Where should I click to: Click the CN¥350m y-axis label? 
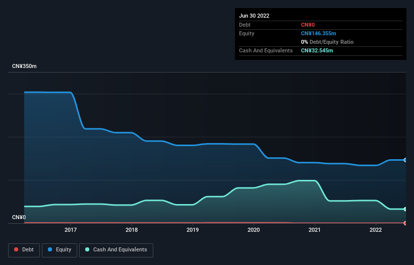24,66
